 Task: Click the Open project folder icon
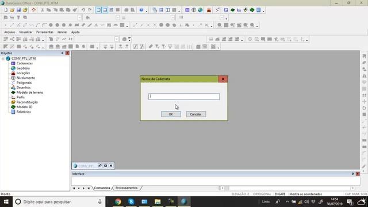click(12, 10)
